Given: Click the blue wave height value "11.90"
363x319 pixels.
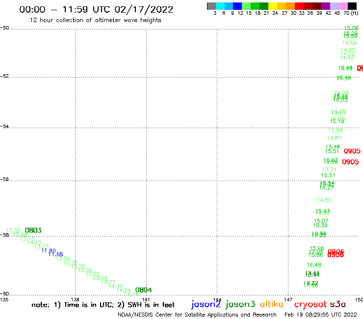Looking at the screenshot, I should click(x=49, y=250).
